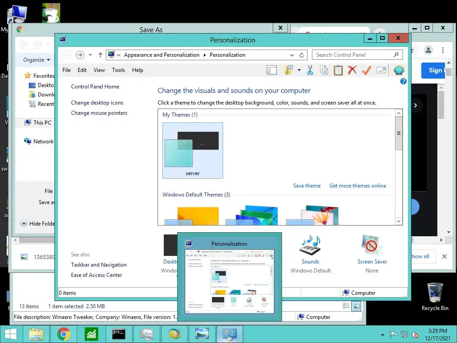This screenshot has width=457, height=343.
Task: Click the envelope email icon in toolbar
Action: coord(381,70)
